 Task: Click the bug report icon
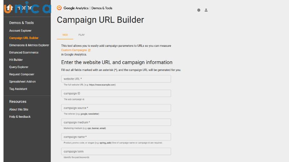[x=199, y=10]
